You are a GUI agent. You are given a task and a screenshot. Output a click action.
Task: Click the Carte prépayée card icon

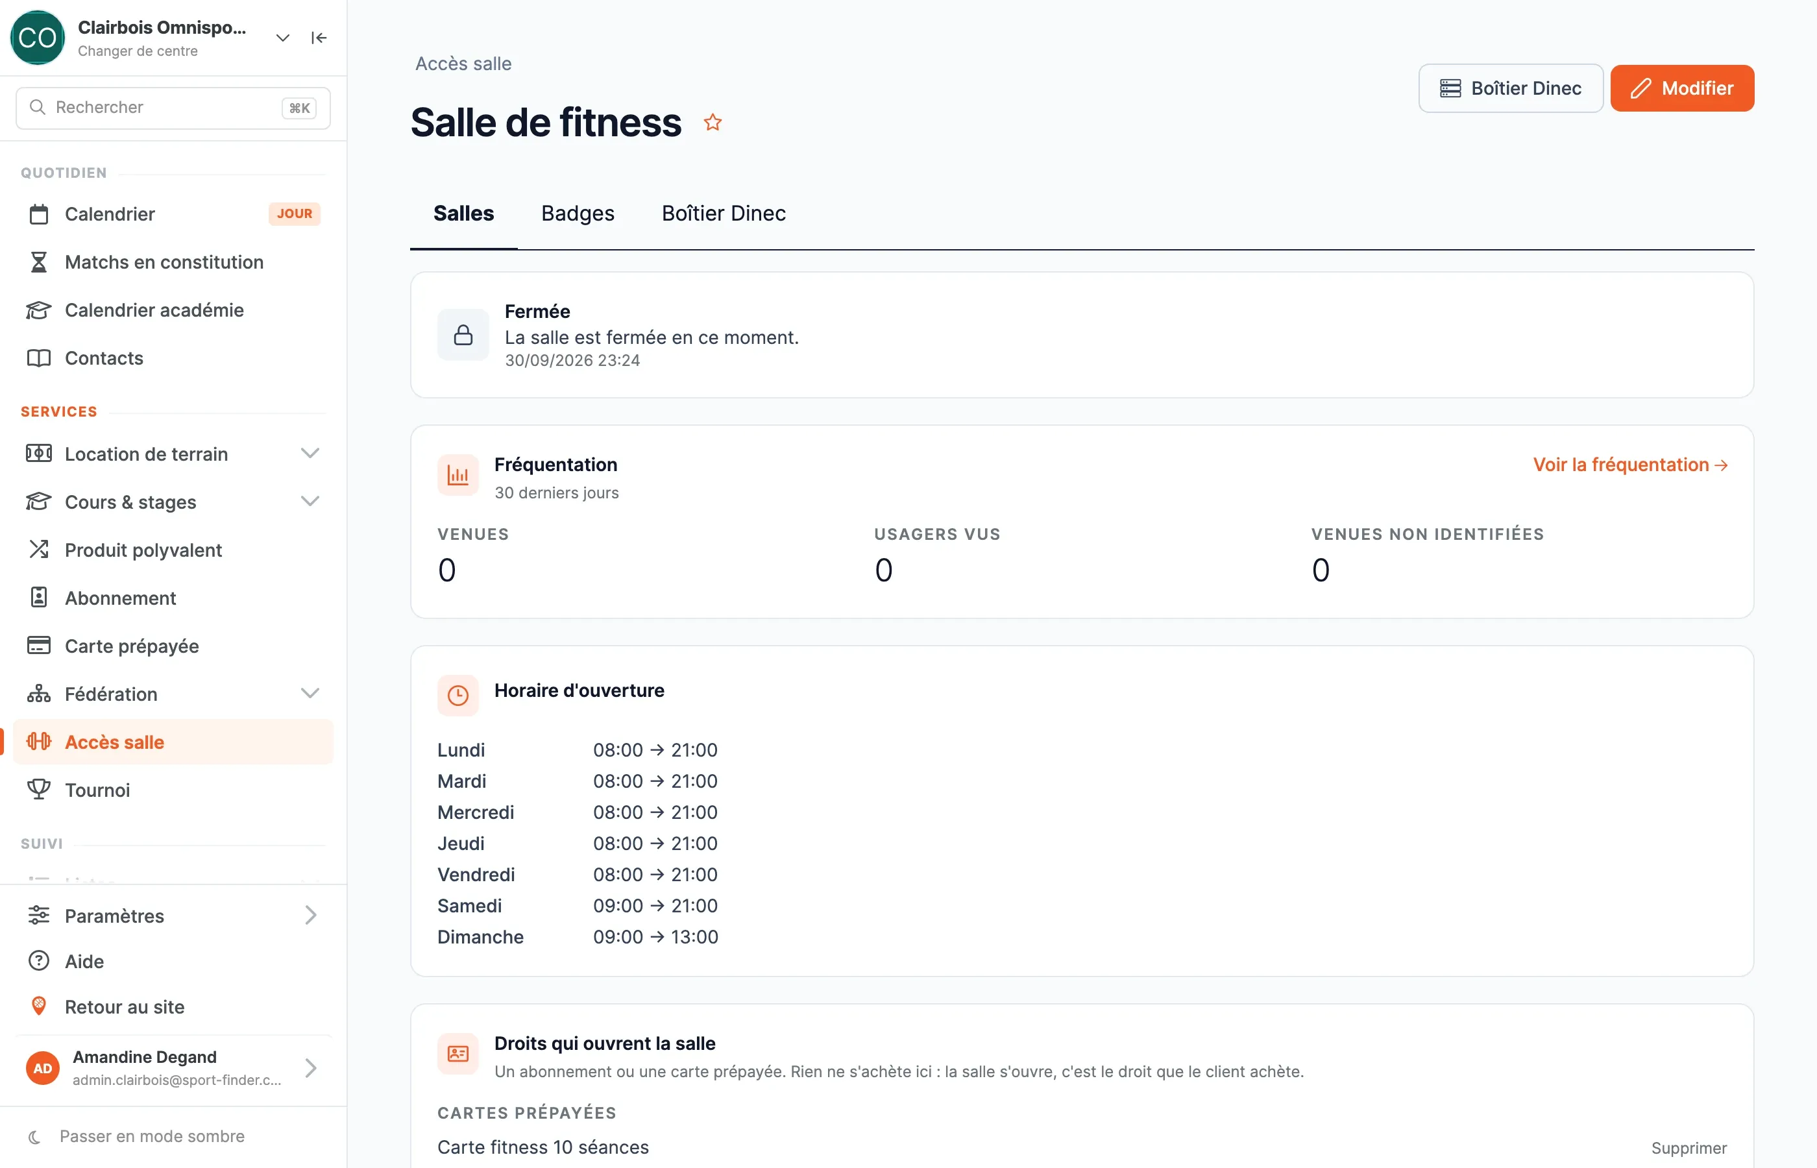pyautogui.click(x=39, y=646)
